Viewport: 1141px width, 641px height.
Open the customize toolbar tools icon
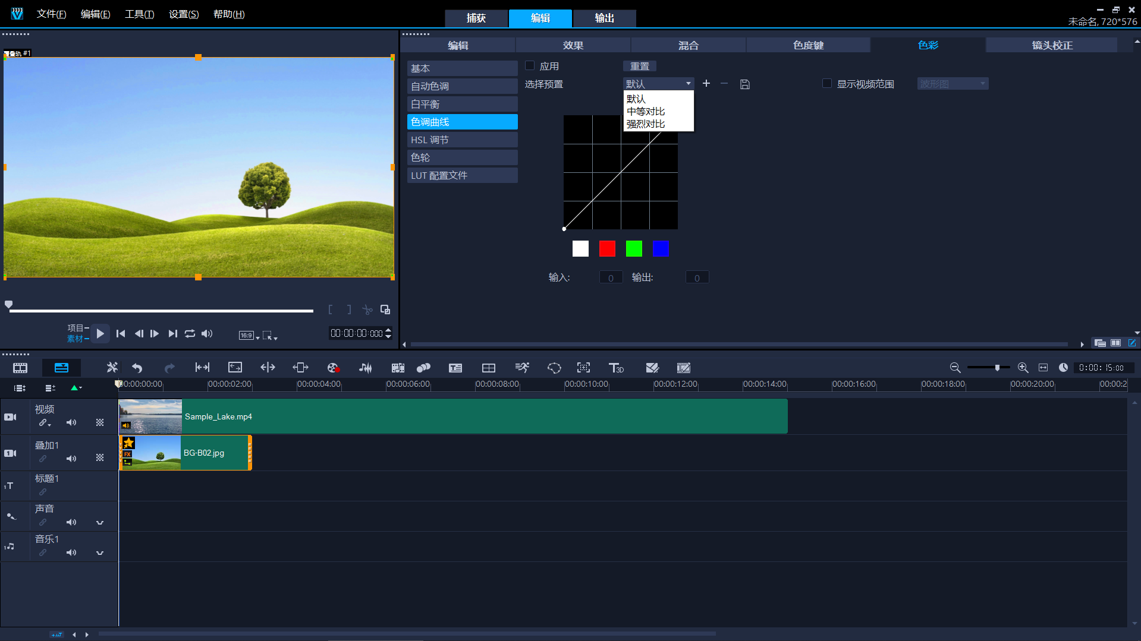(112, 368)
